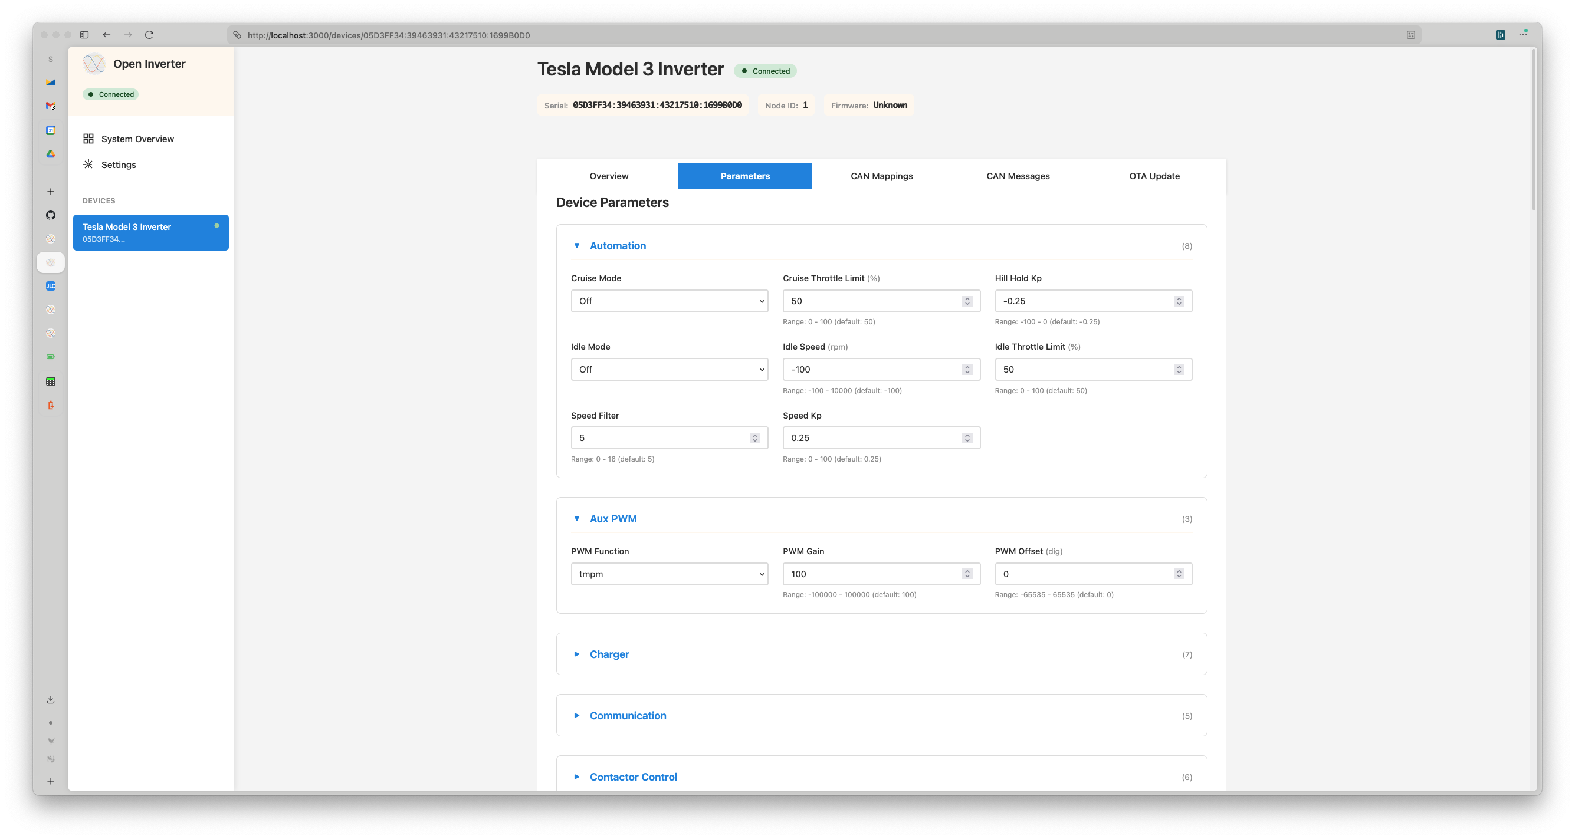Screen dimensions: 1575x839
Task: Open the downloads icon in sidebar
Action: (x=51, y=700)
